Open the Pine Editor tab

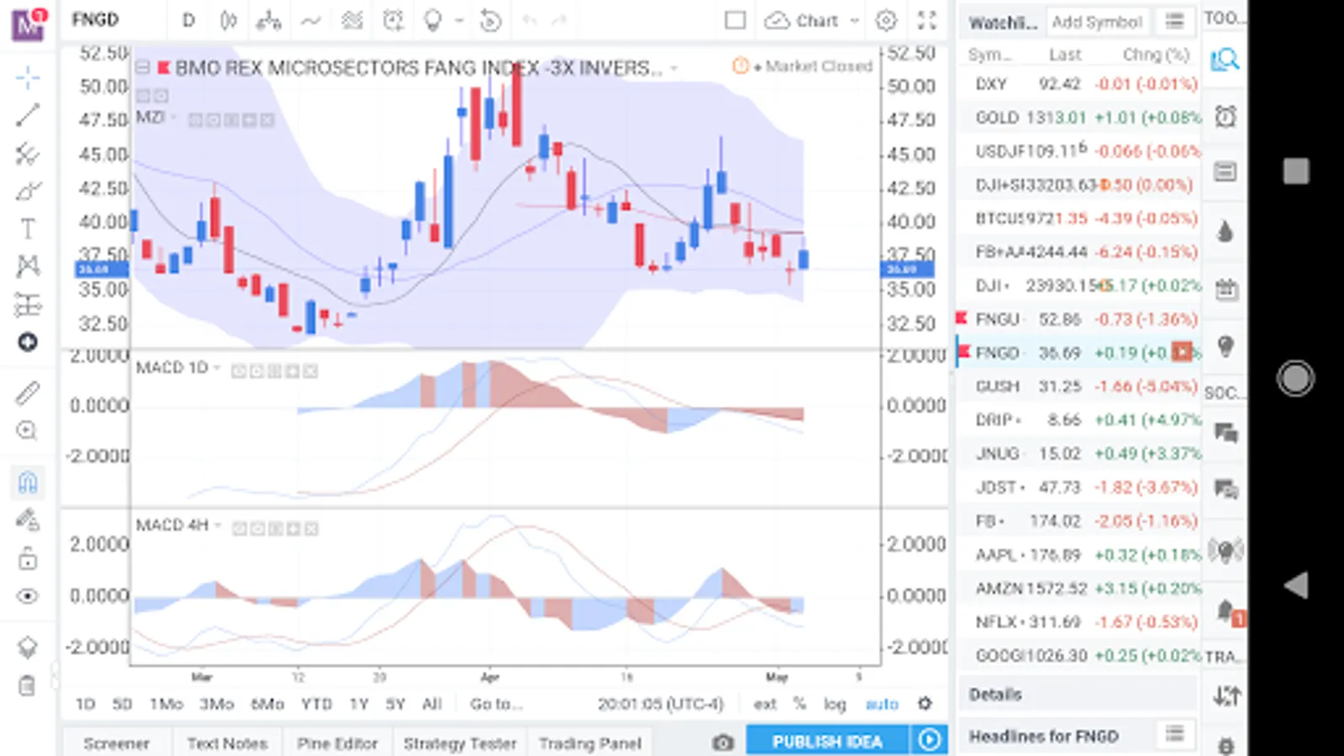337,743
